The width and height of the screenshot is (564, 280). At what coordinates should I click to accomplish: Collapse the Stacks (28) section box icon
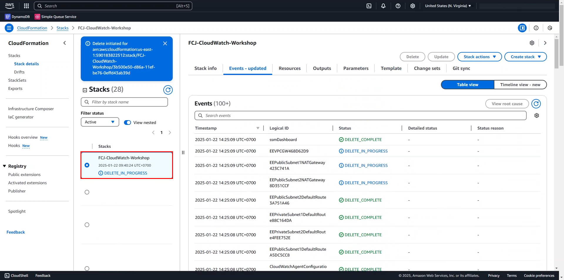(x=85, y=90)
